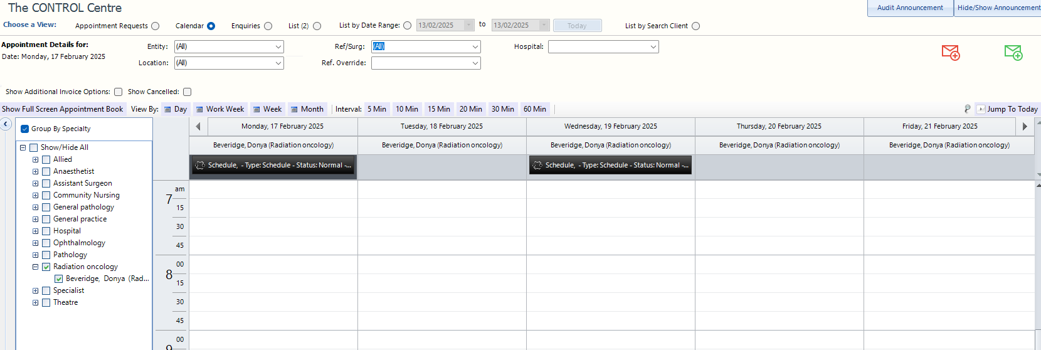The width and height of the screenshot is (1041, 350).
Task: Expand the Assistant Surgeon tree node
Action: coord(36,184)
